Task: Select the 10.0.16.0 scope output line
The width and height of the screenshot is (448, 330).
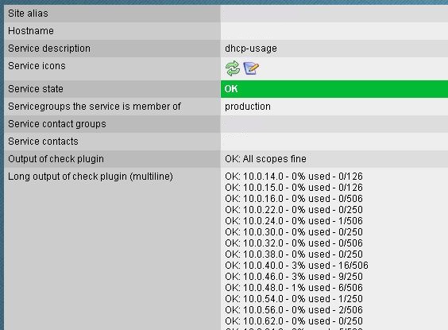Action: [x=294, y=199]
